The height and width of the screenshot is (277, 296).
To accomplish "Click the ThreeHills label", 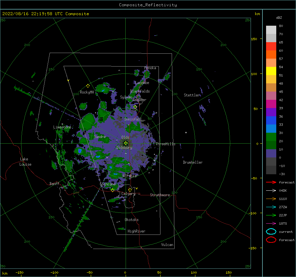I will [x=165, y=144].
